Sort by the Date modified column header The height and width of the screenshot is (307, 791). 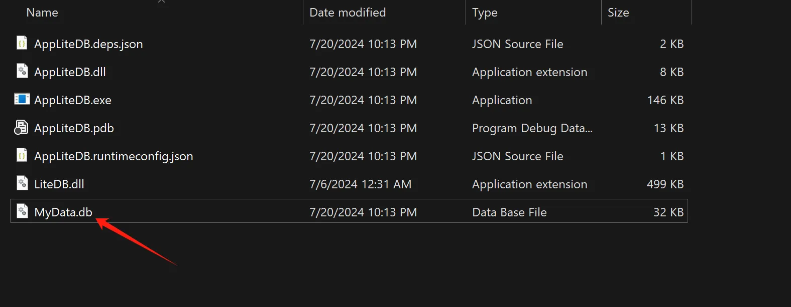tap(348, 13)
